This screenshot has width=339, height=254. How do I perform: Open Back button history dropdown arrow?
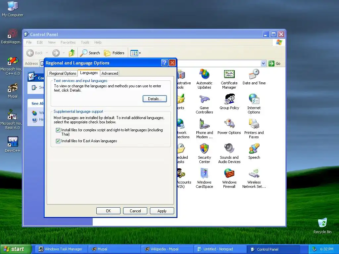[x=47, y=53]
